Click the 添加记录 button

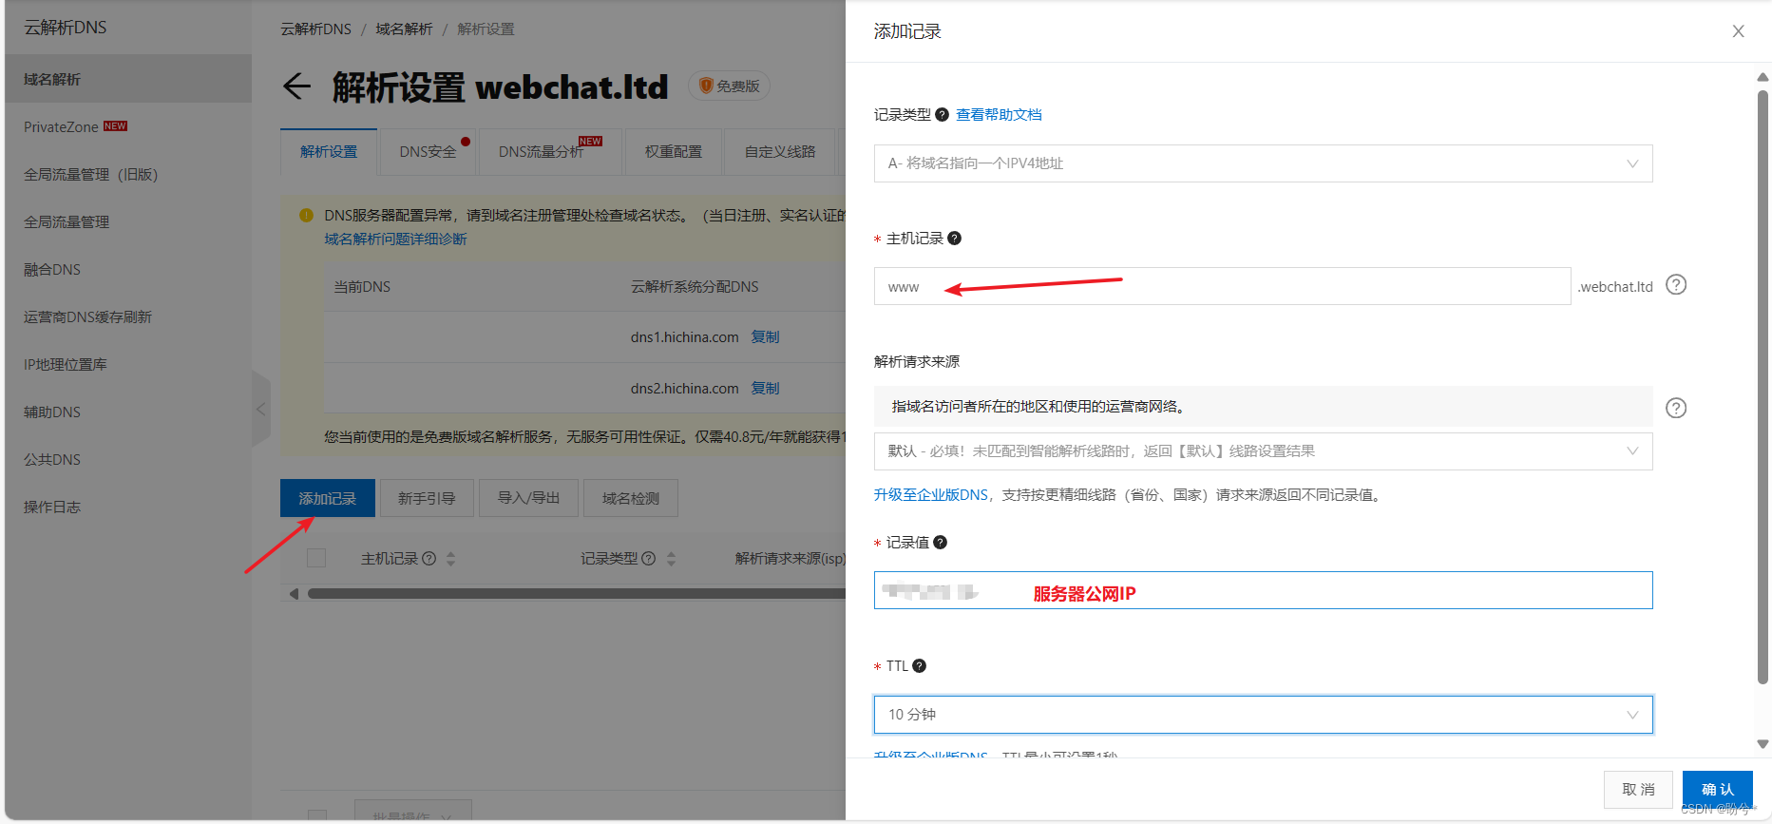coord(328,498)
